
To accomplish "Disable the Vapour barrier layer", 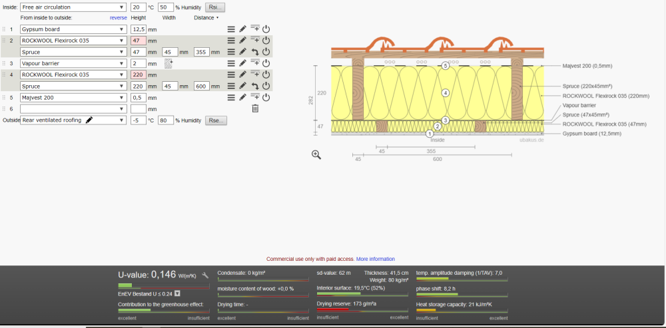I will pos(266,63).
